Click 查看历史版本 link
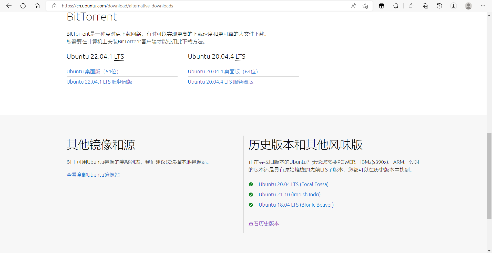Image resolution: width=492 pixels, height=253 pixels. [x=264, y=224]
